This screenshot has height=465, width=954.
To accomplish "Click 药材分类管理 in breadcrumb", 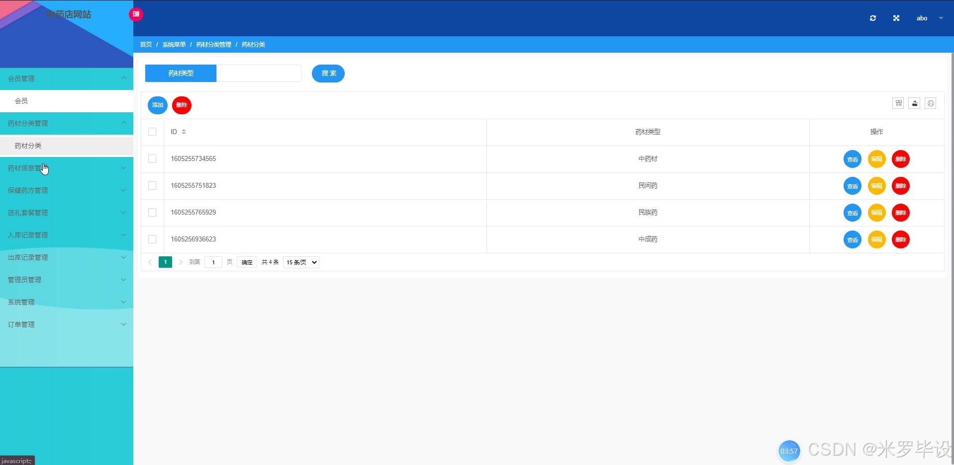I will pyautogui.click(x=213, y=45).
